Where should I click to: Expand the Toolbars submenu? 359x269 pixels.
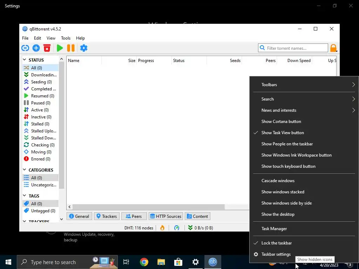coord(304,85)
